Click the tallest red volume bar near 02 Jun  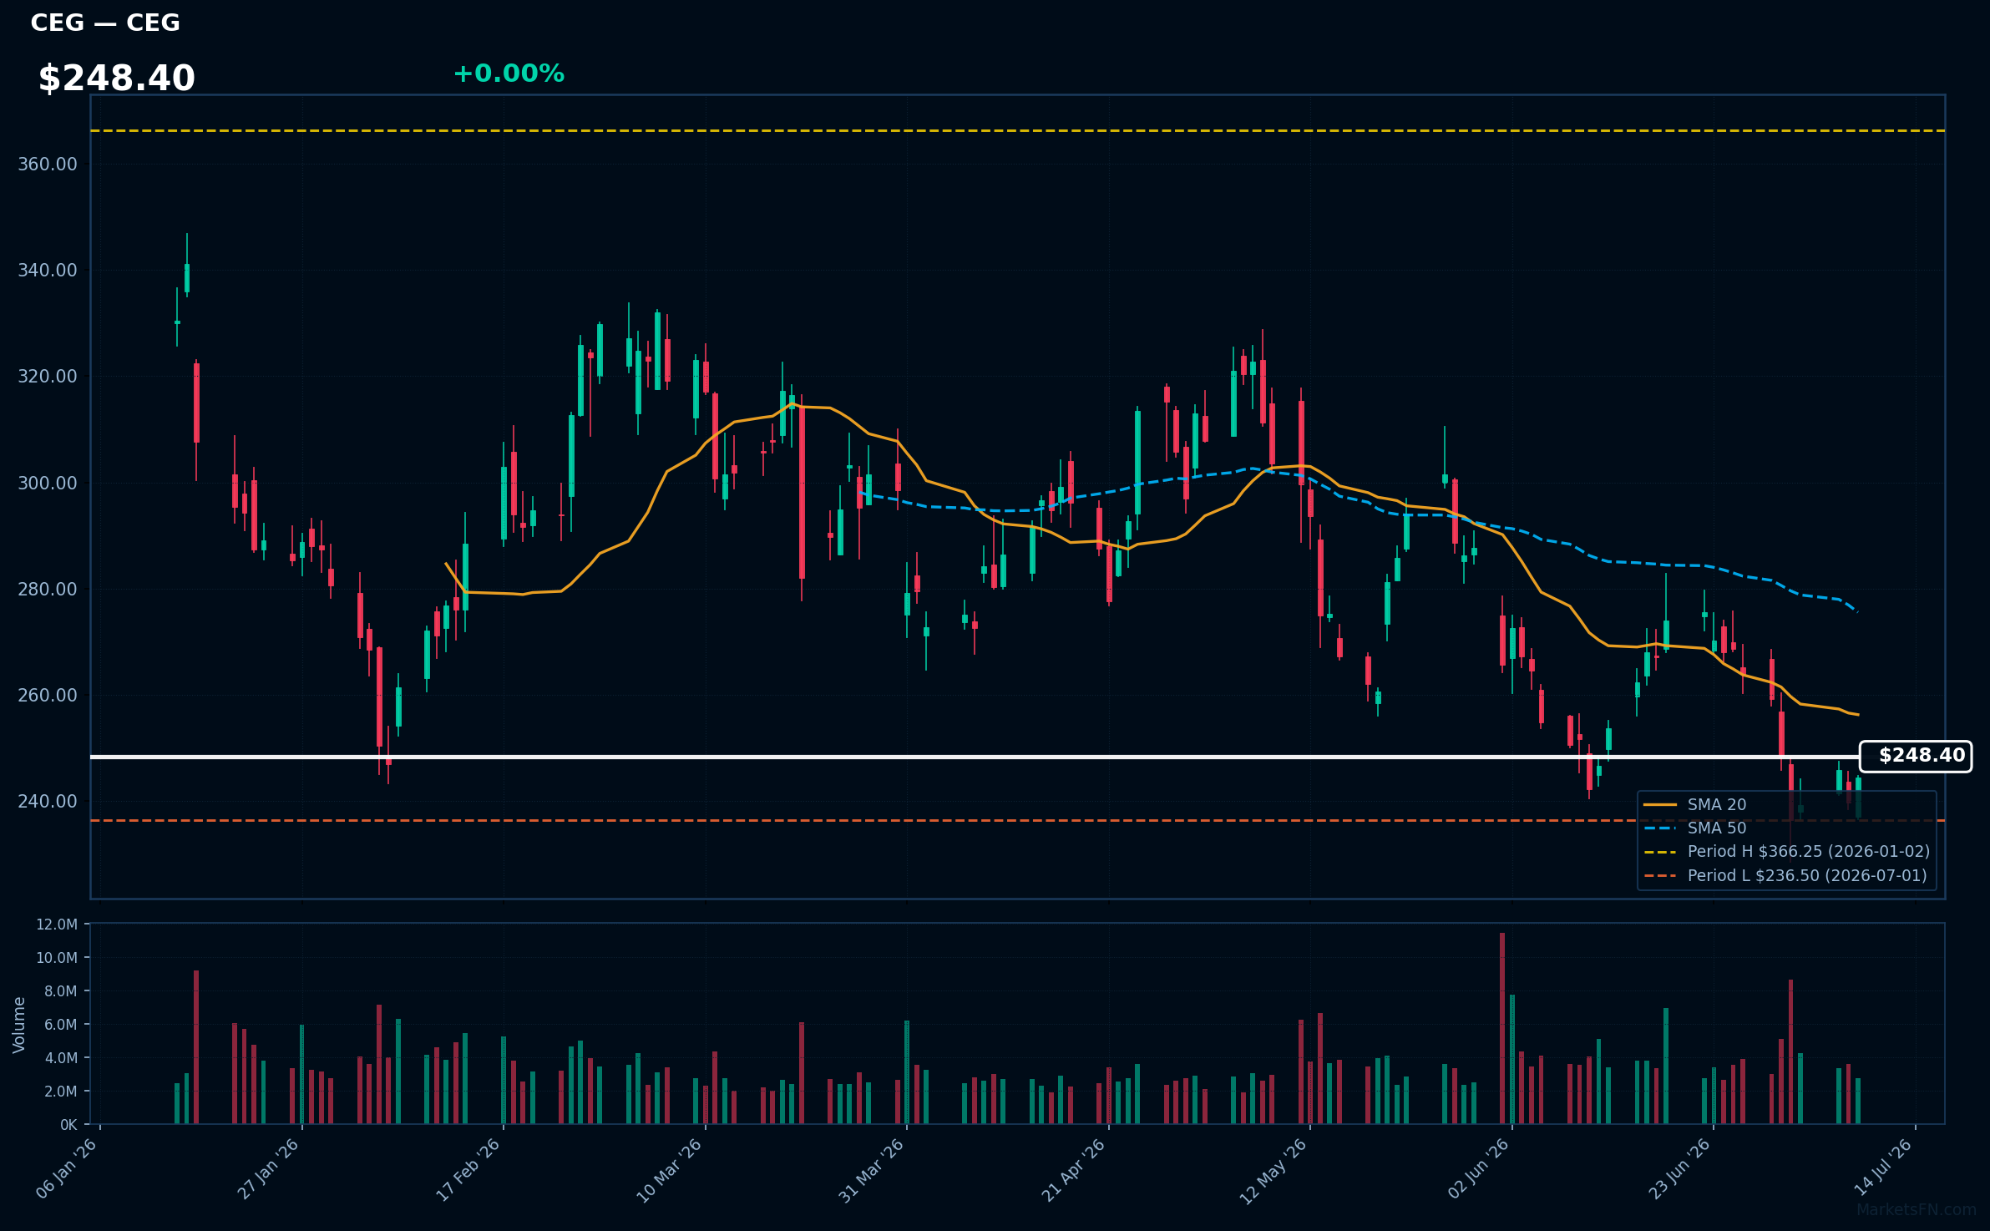pos(1502,1028)
